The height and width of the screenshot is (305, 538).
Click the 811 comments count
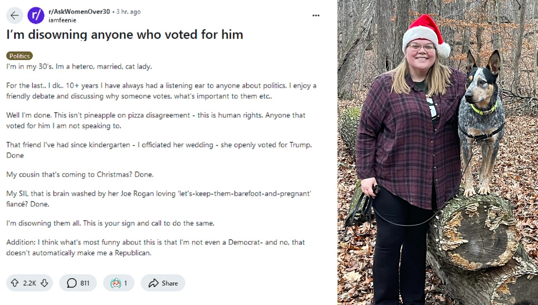pyautogui.click(x=85, y=283)
